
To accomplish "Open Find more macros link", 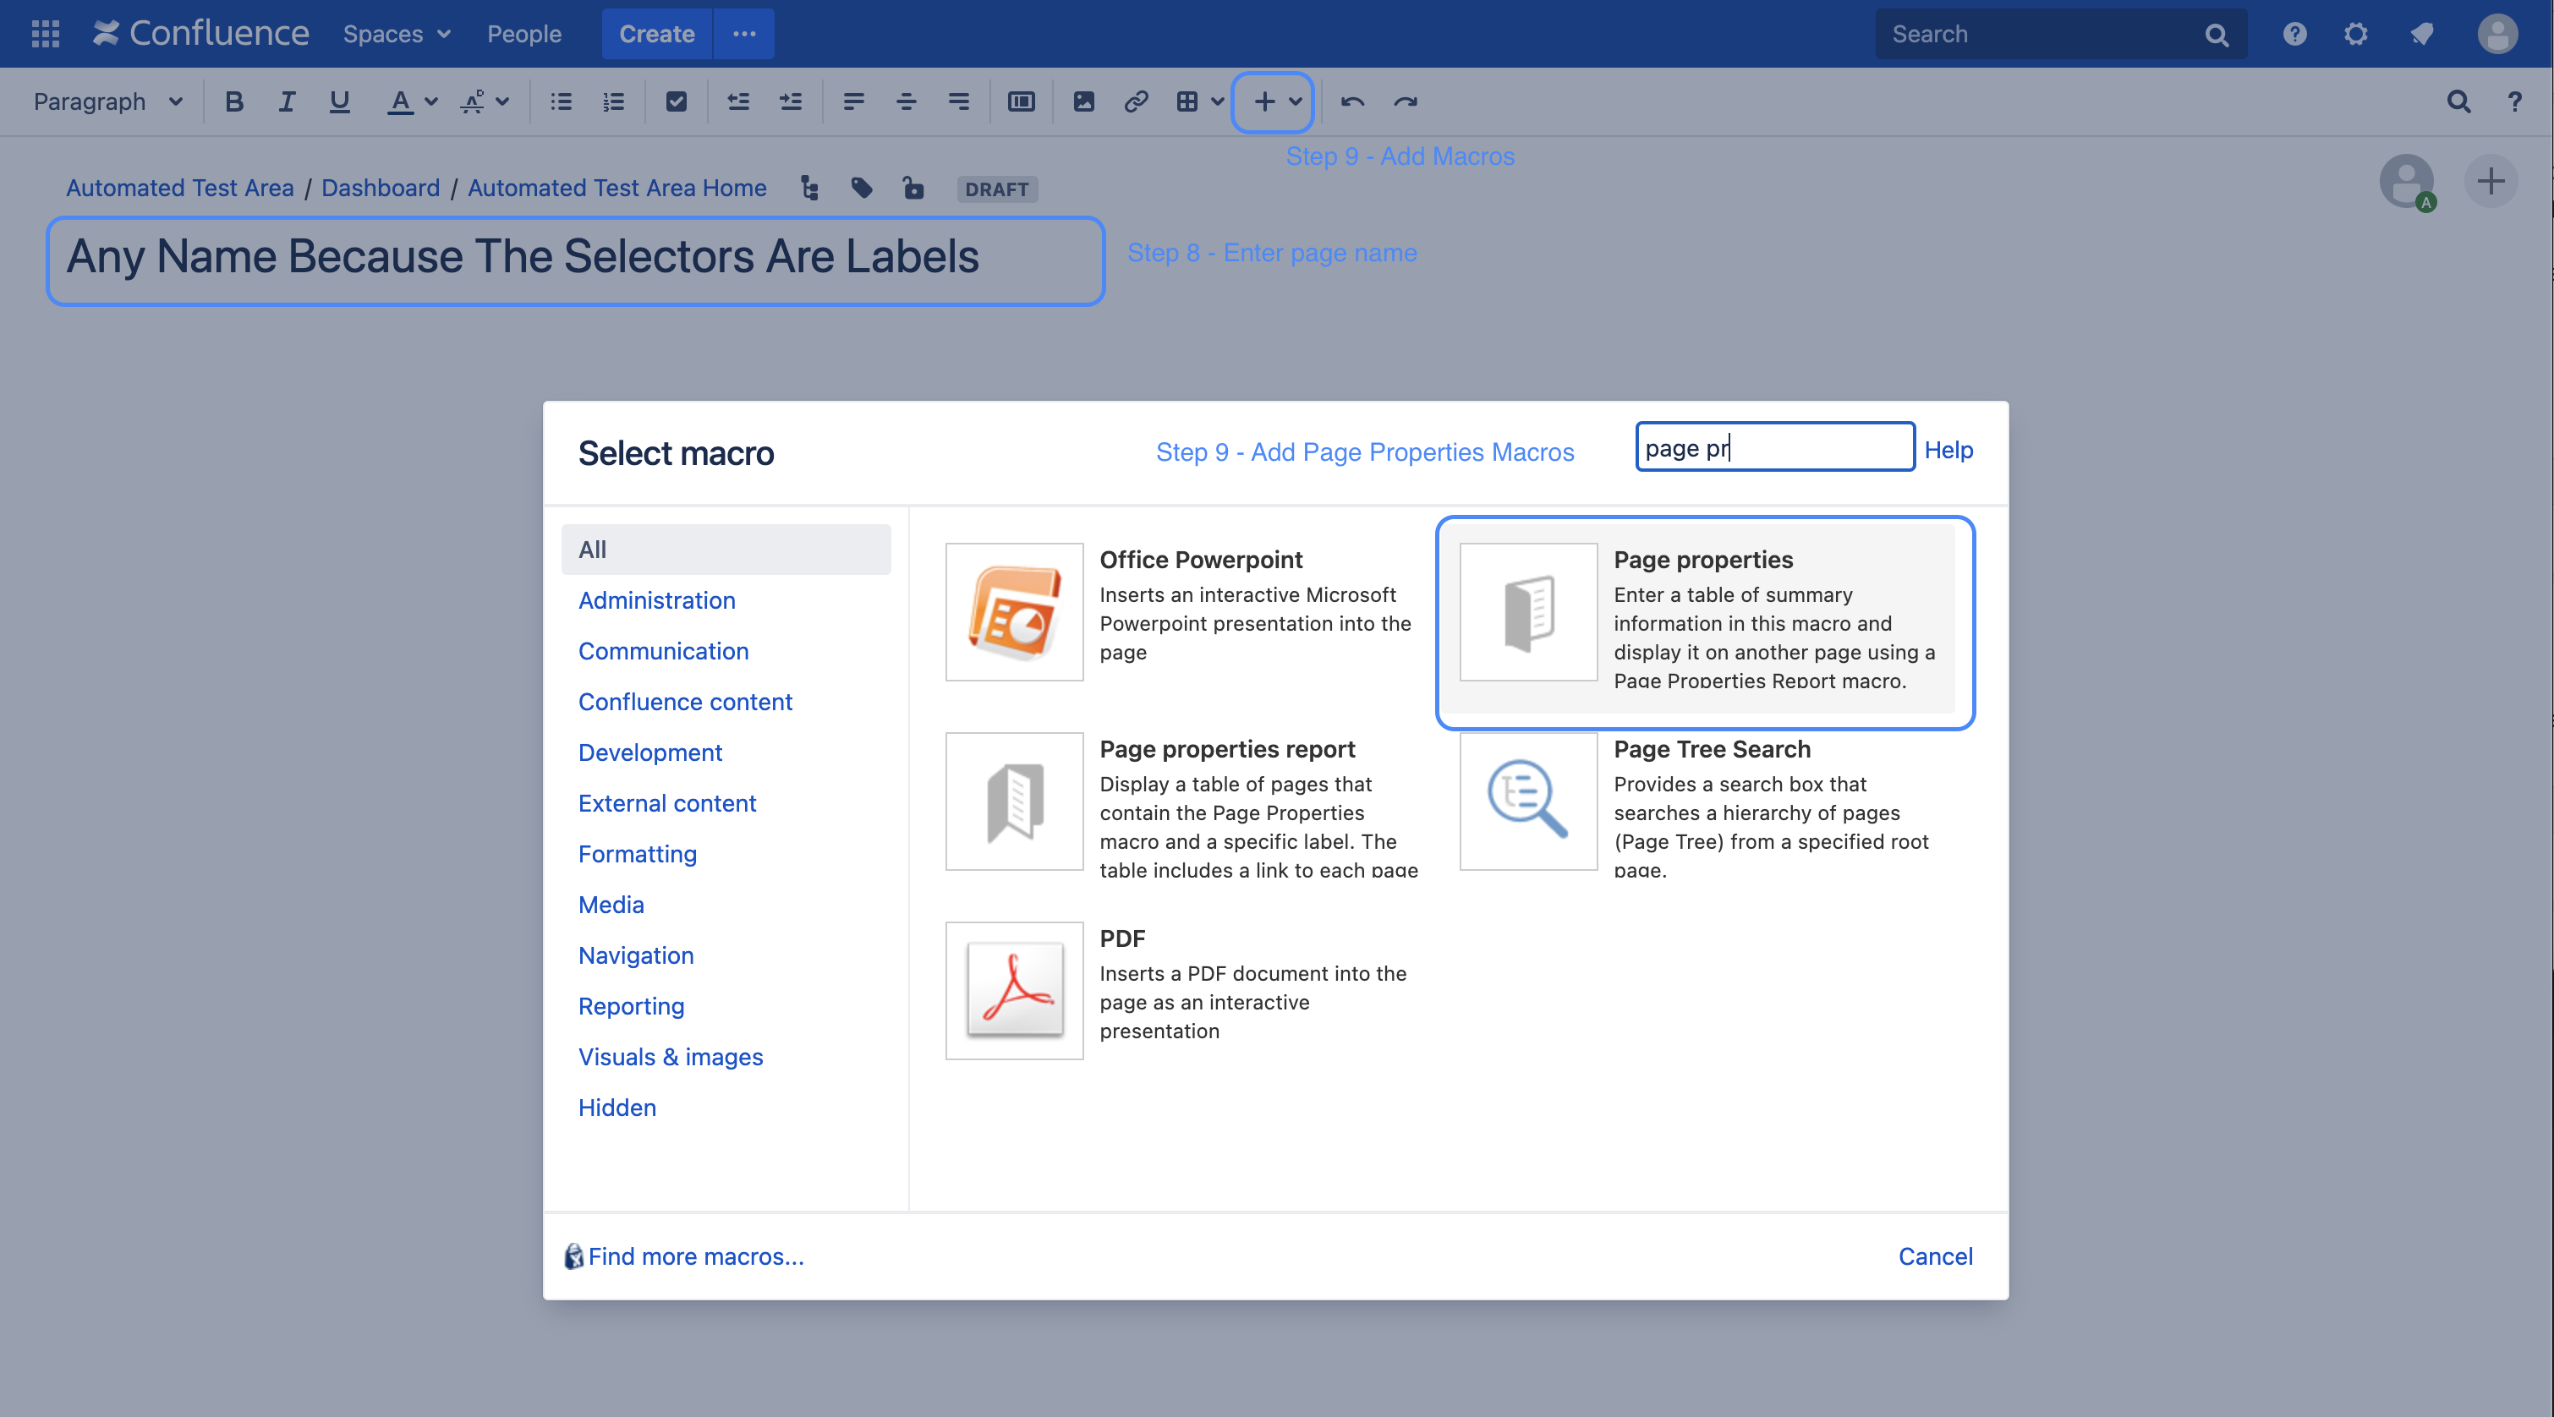I will 695,1256.
